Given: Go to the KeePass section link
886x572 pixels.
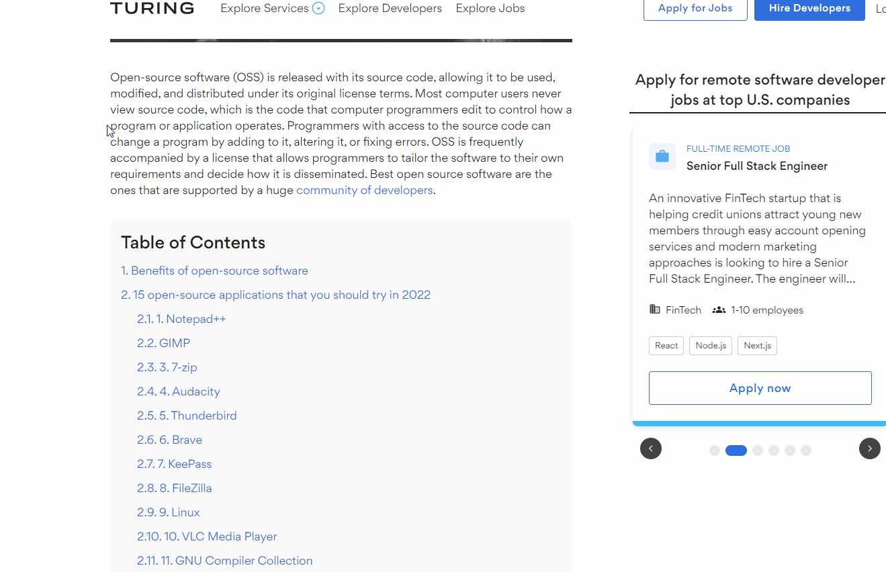Looking at the screenshot, I should (175, 464).
